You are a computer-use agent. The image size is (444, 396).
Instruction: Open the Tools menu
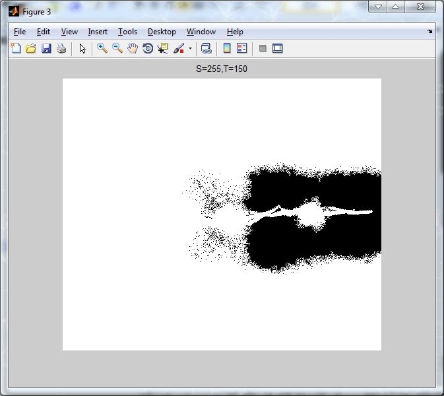[127, 32]
